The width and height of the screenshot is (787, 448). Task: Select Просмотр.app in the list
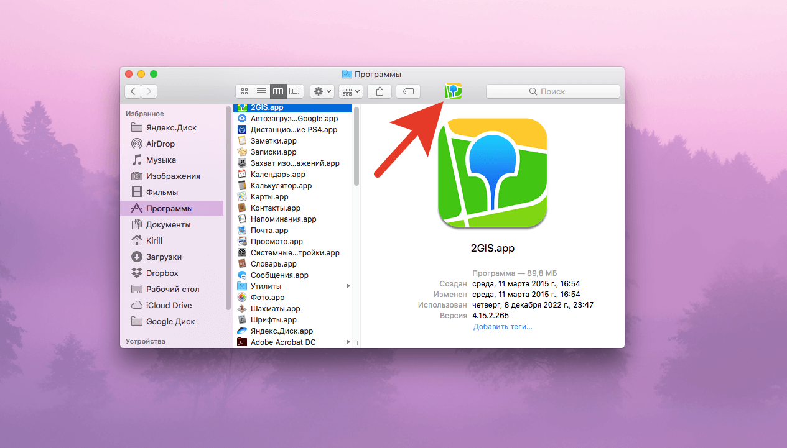click(292, 241)
